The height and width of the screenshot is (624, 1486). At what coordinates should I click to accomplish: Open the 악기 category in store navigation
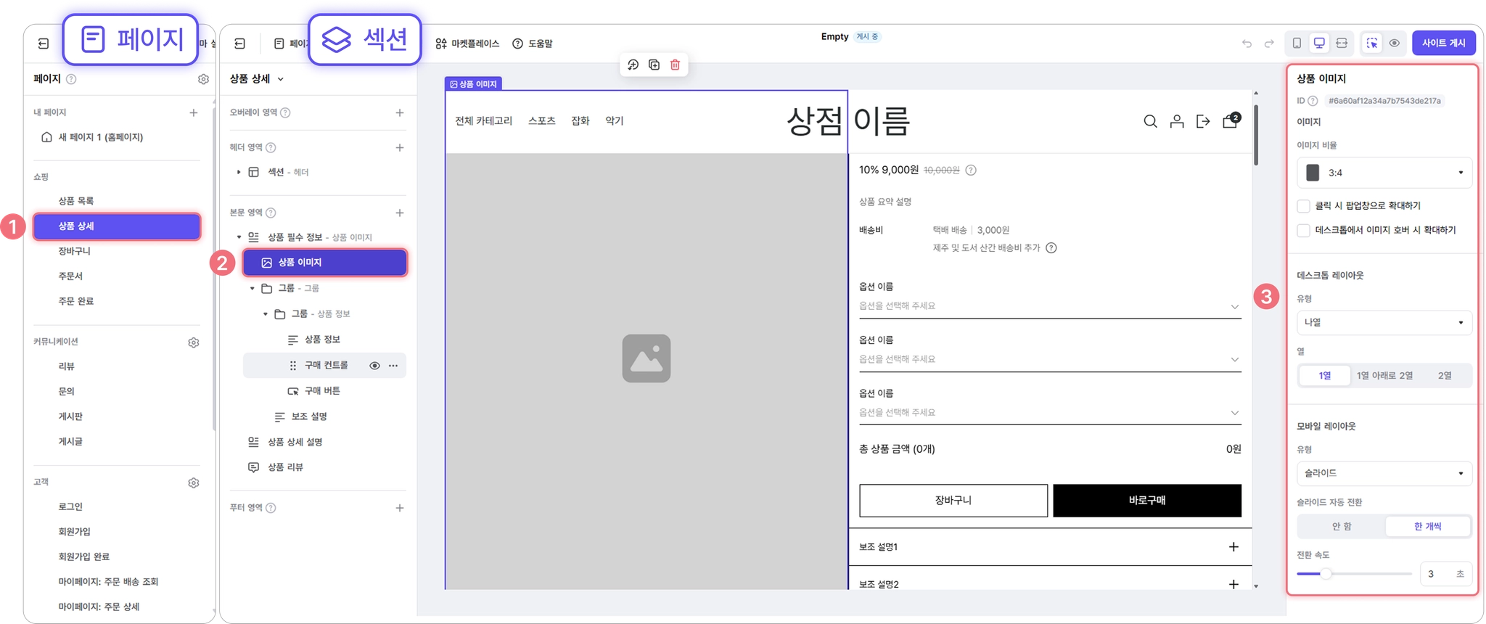click(x=615, y=121)
